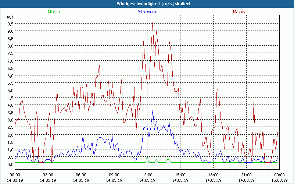Image resolution: width=294 pixels, height=184 pixels.
Task: Click the 9,5 y-axis tick label
Action: pos(10,24)
